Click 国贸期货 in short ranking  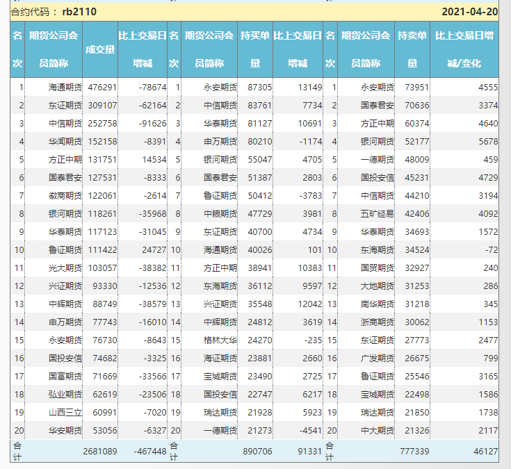coord(378,268)
